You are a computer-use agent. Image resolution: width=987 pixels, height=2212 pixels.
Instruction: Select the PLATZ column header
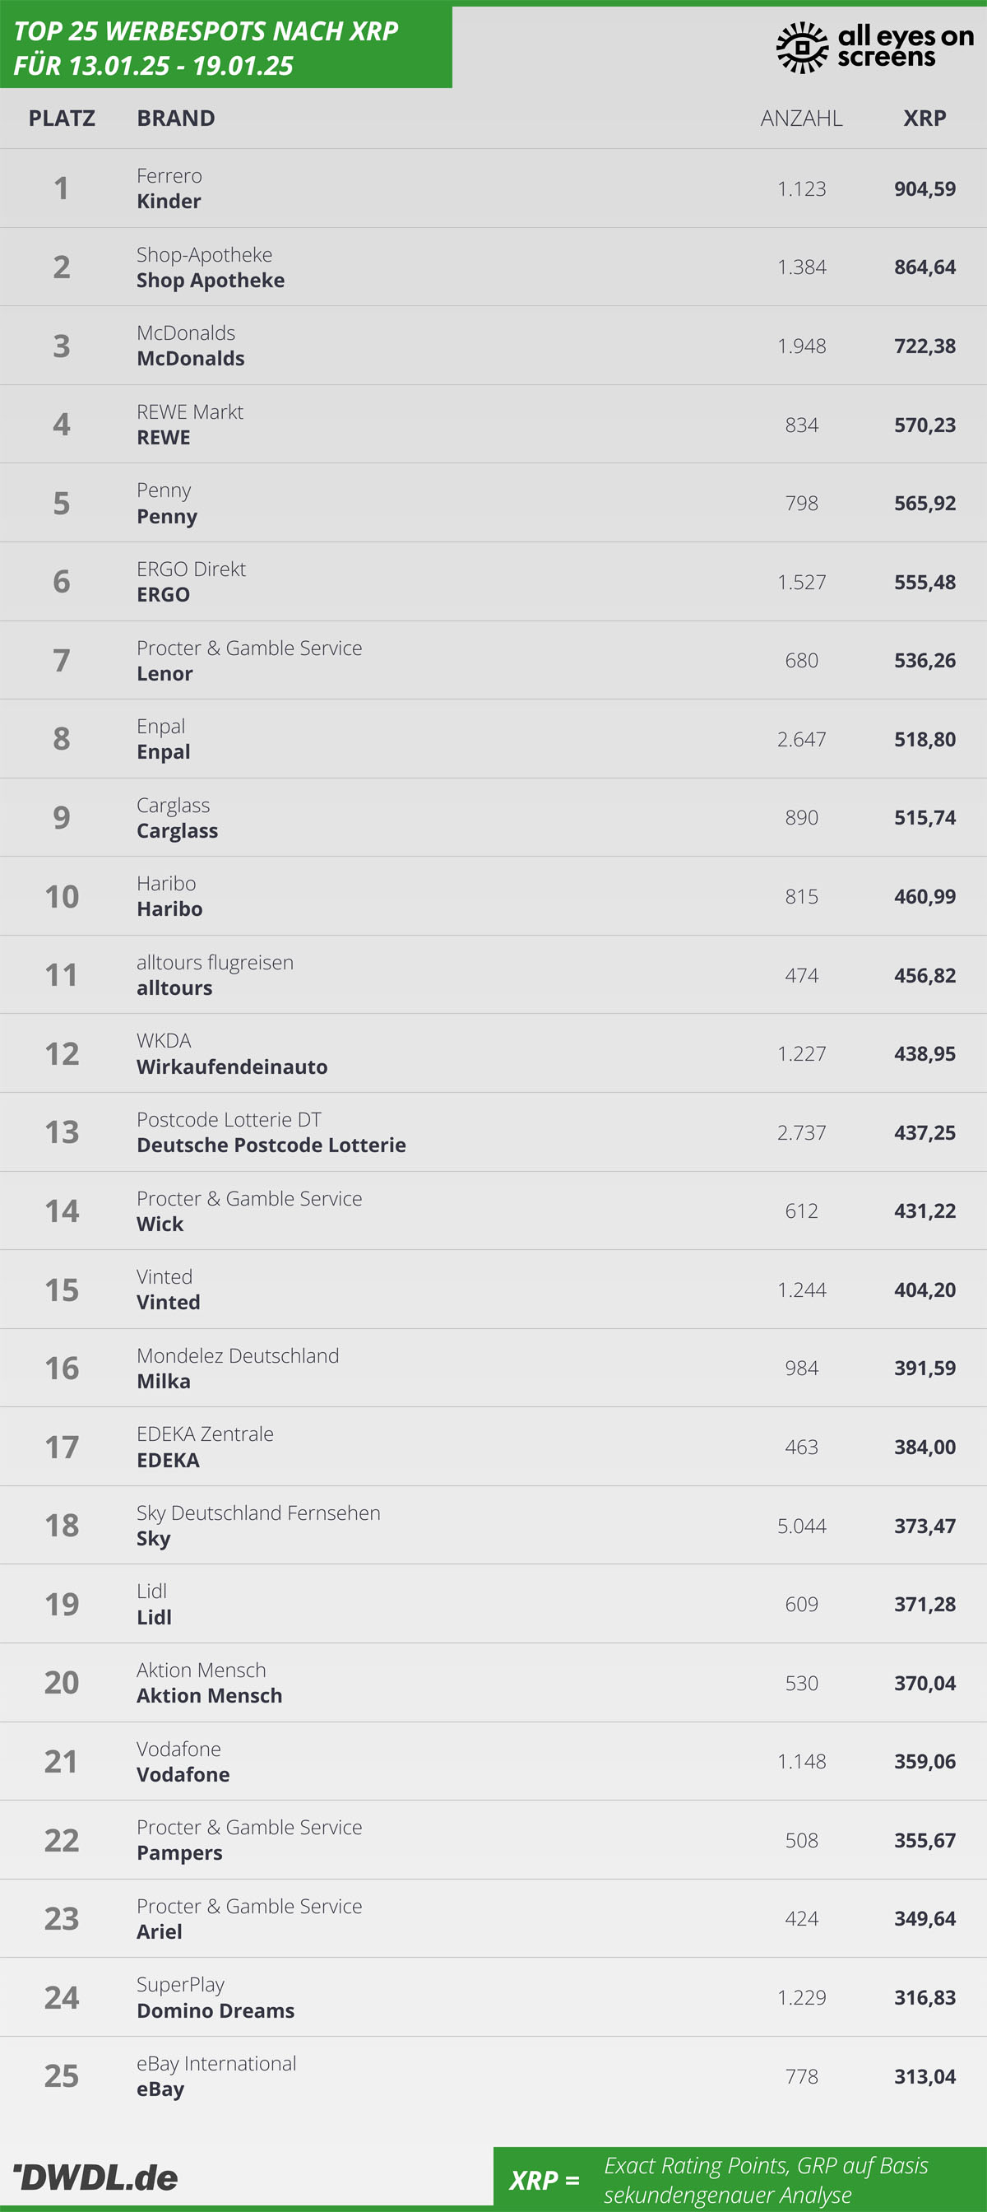click(62, 118)
